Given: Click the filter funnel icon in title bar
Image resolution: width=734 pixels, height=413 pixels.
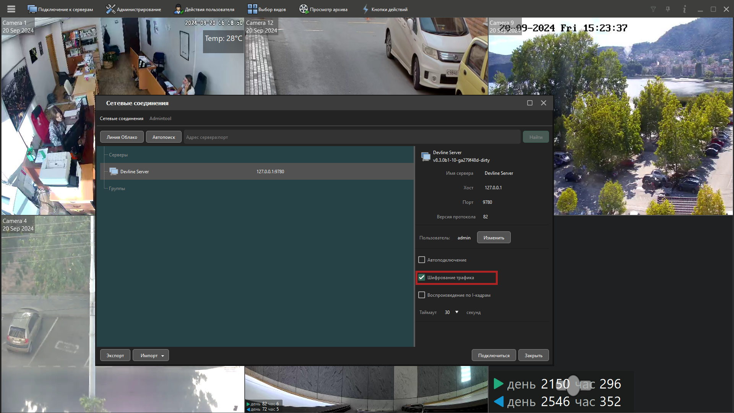Looking at the screenshot, I should tap(653, 9).
